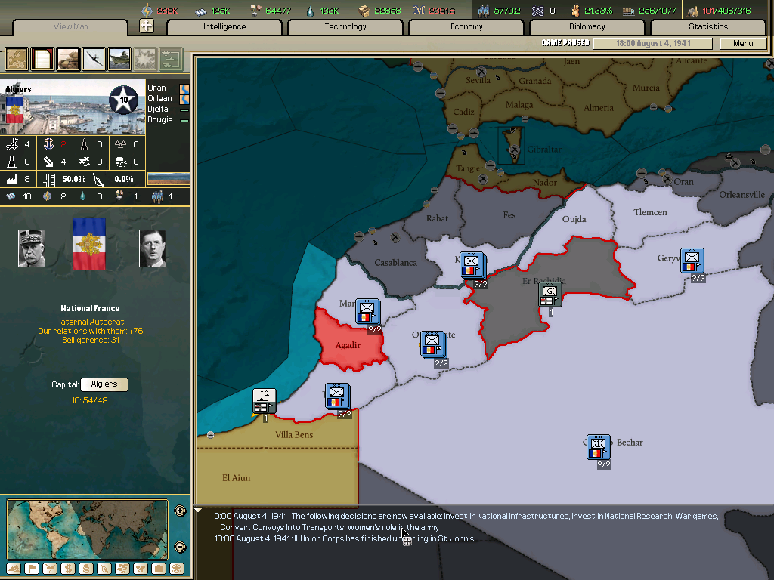
Task: Click the diplomacy briefcase mapmode button
Action: click(158, 569)
